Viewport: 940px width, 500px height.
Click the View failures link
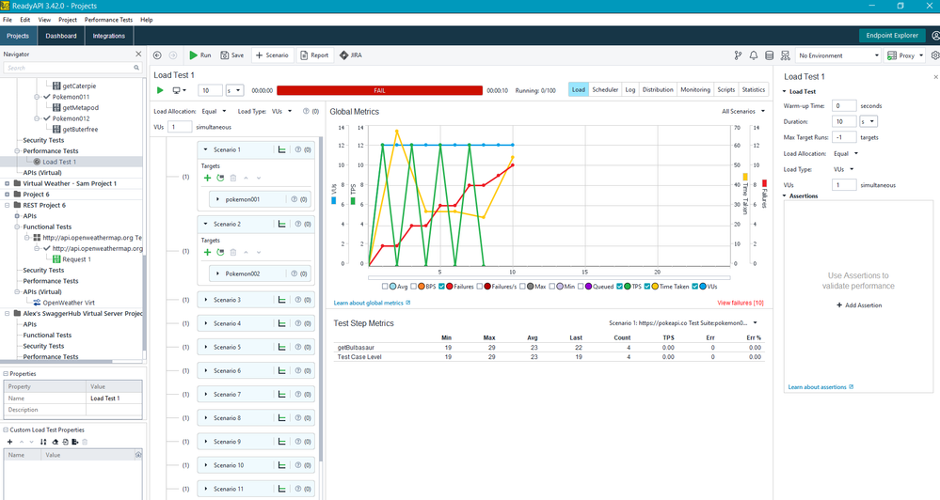740,303
